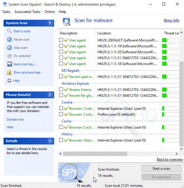Click horizontal scrollbar left arrow
Viewport: 184px width, 188px height.
[x=61, y=154]
